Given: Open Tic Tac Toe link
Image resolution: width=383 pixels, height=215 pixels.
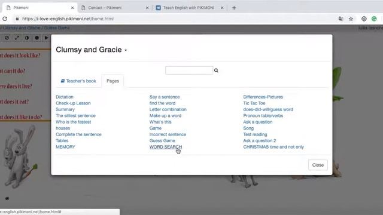Looking at the screenshot, I should point(254,103).
